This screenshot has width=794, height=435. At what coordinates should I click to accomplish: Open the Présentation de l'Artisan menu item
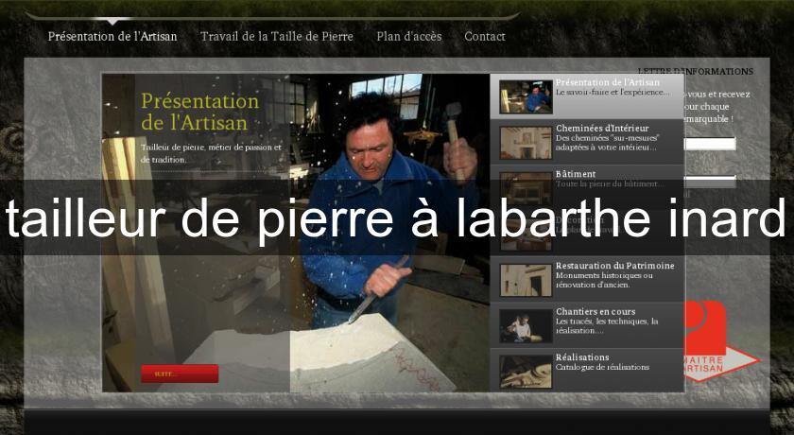pyautogui.click(x=112, y=37)
